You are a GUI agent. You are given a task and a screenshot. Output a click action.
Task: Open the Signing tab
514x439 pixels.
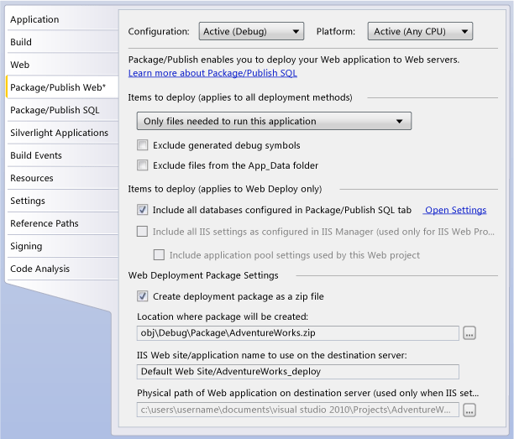(62, 246)
